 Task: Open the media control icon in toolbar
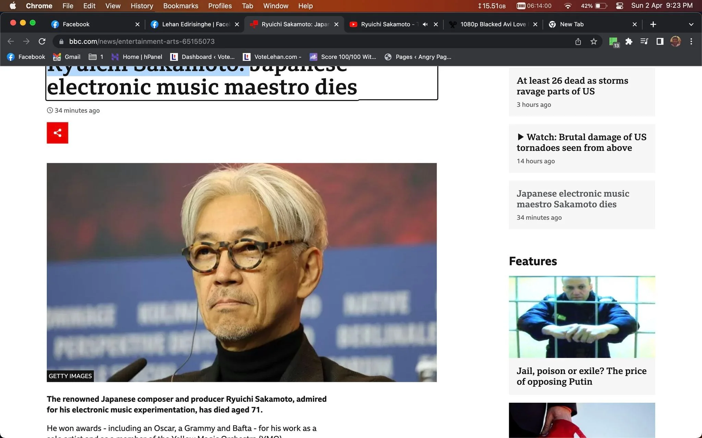pyautogui.click(x=644, y=41)
